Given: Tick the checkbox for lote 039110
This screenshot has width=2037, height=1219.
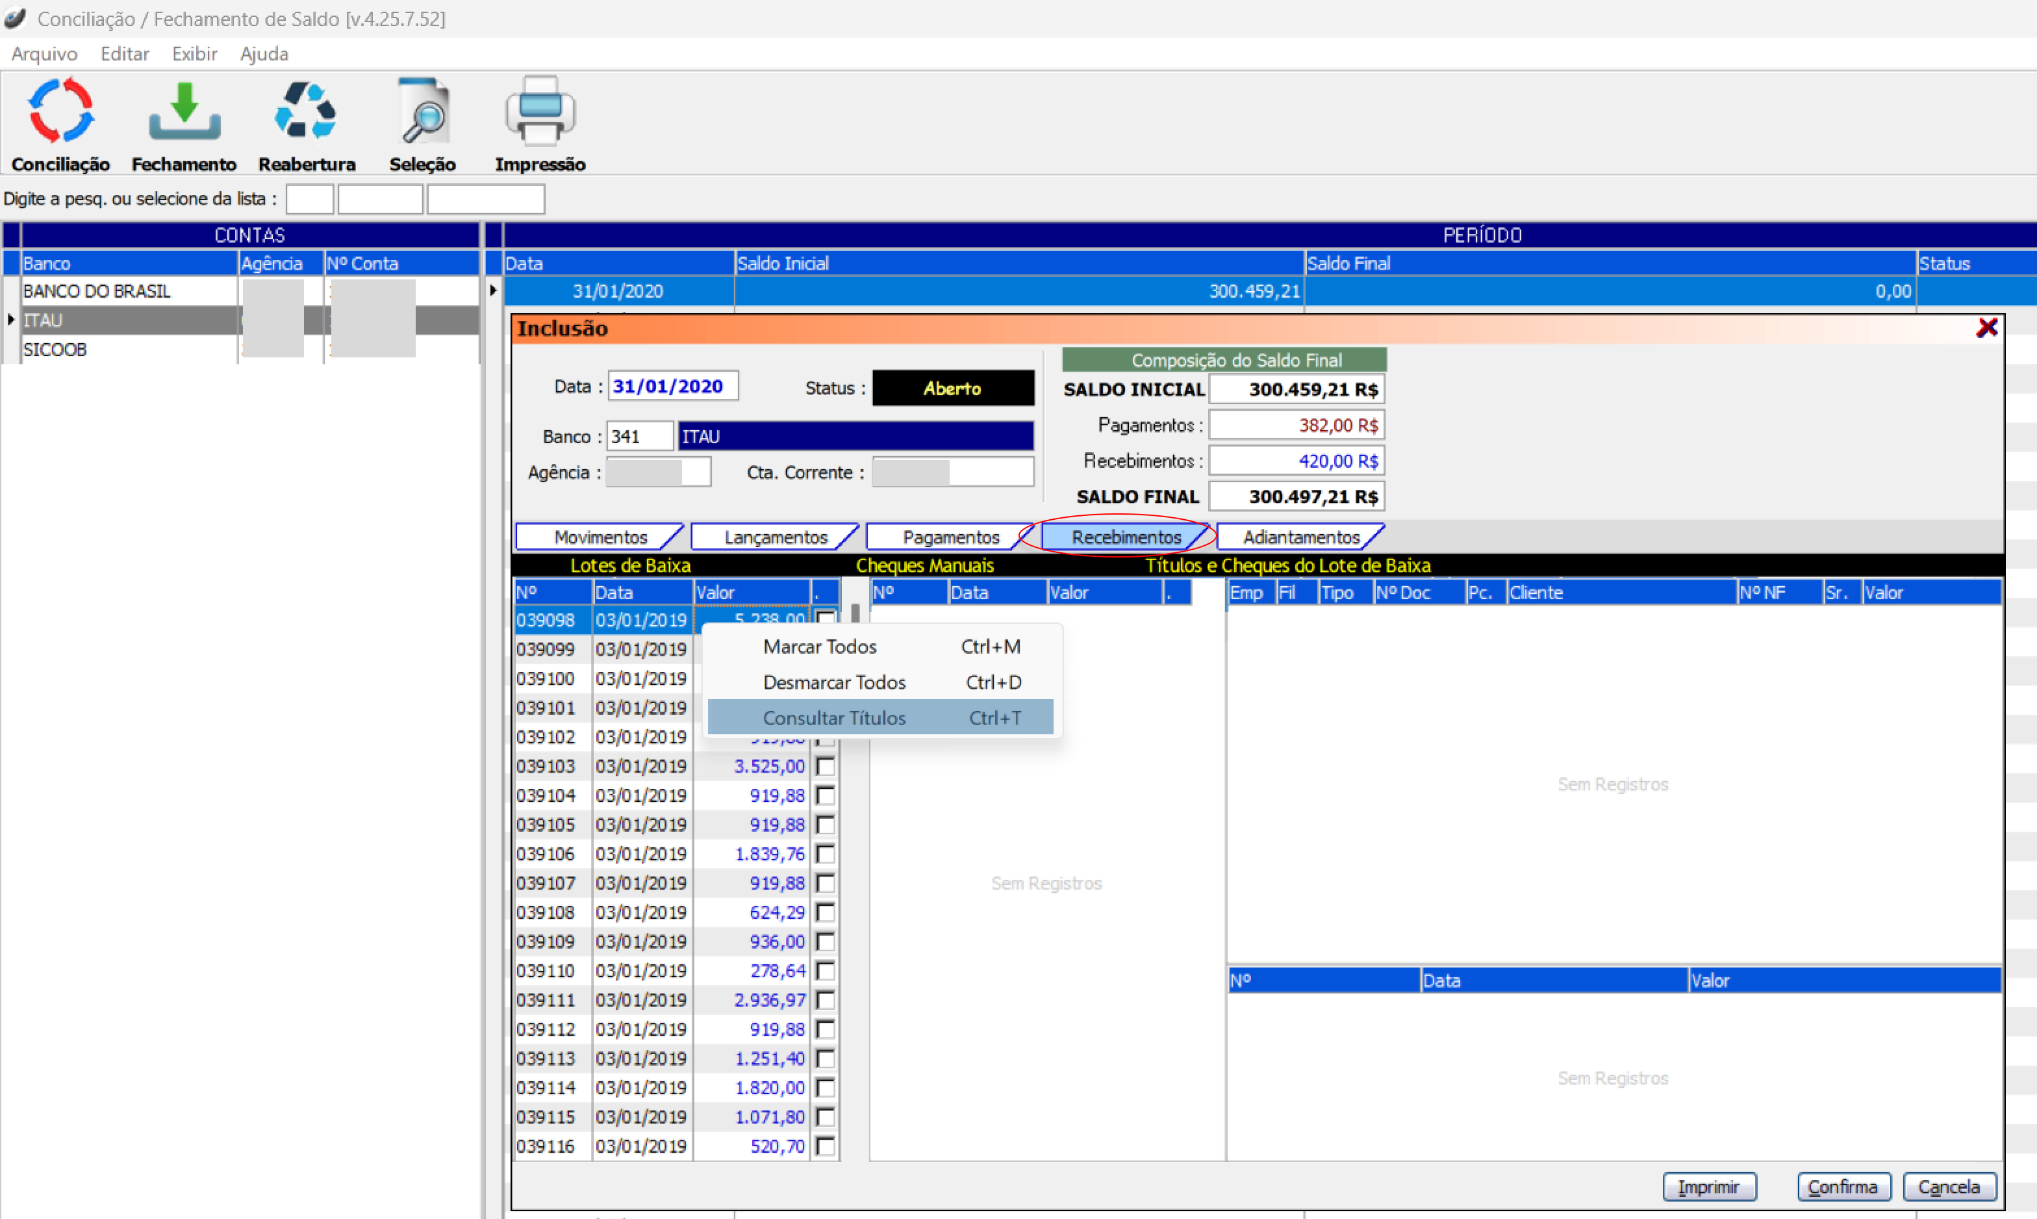Looking at the screenshot, I should coord(825,971).
